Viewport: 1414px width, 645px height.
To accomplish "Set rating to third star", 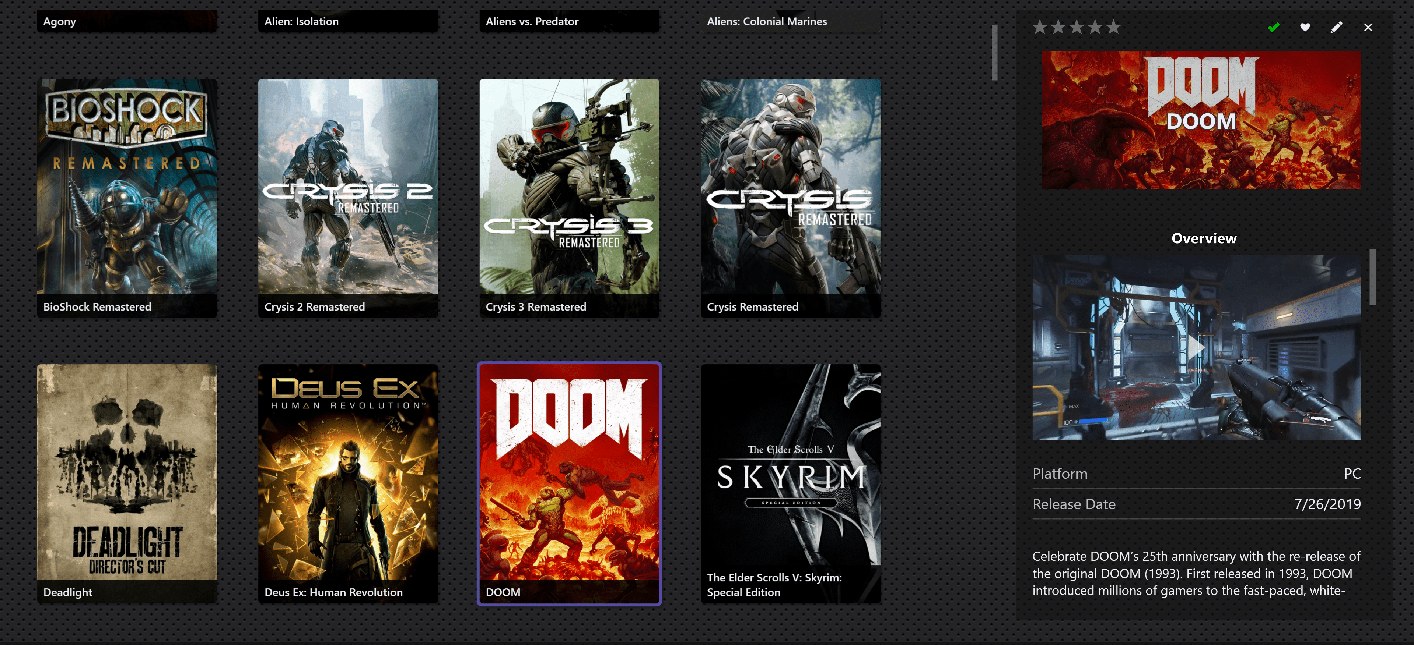I will [1077, 27].
